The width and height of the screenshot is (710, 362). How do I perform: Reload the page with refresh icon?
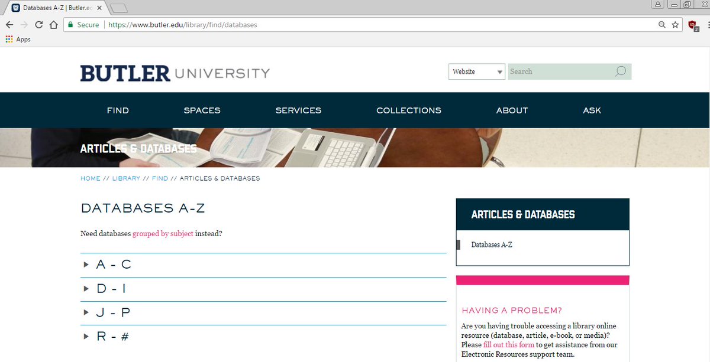click(39, 25)
